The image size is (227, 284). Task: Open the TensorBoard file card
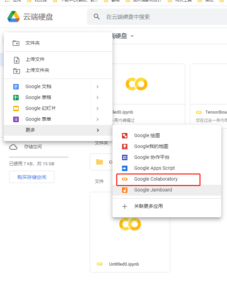coord(209,96)
